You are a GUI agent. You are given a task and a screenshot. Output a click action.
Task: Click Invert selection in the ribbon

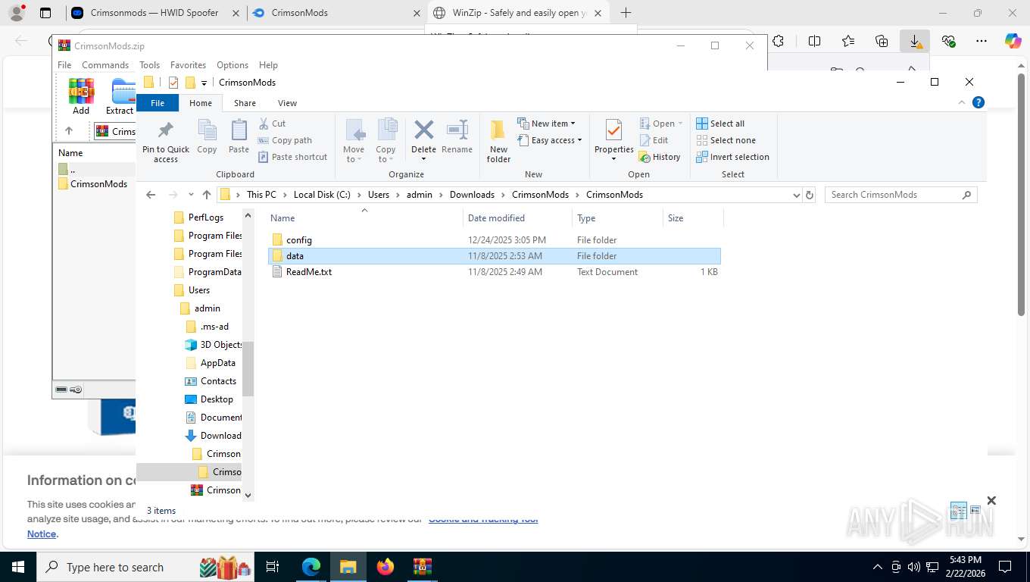732,157
